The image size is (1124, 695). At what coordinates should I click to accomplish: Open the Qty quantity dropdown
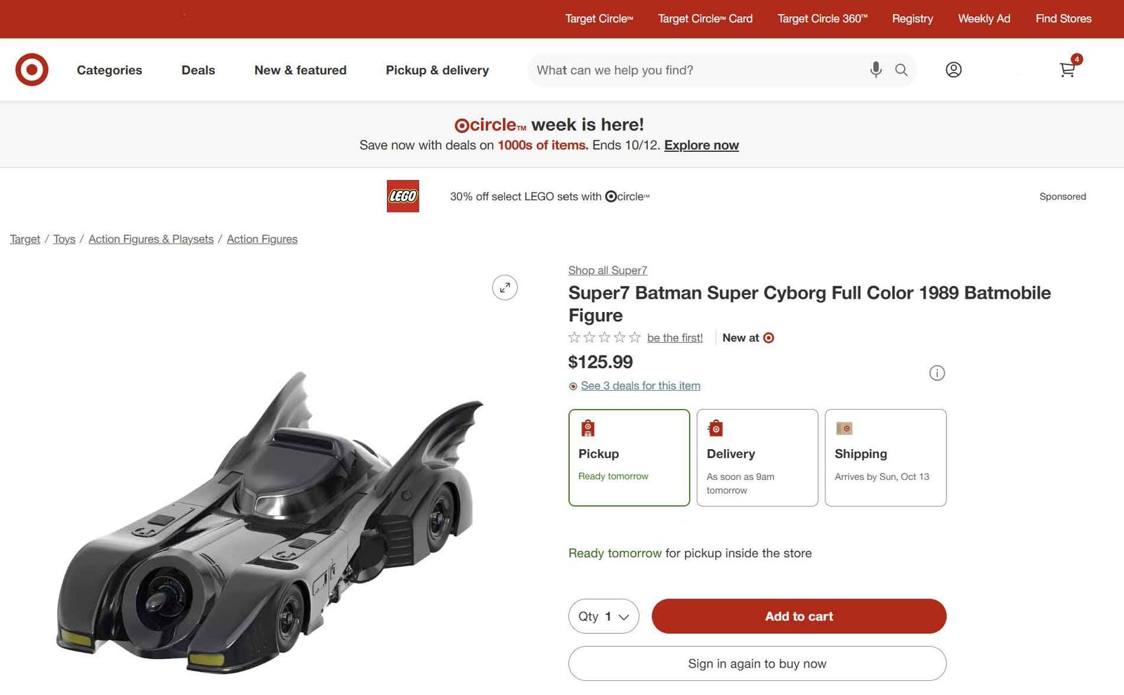(x=603, y=616)
